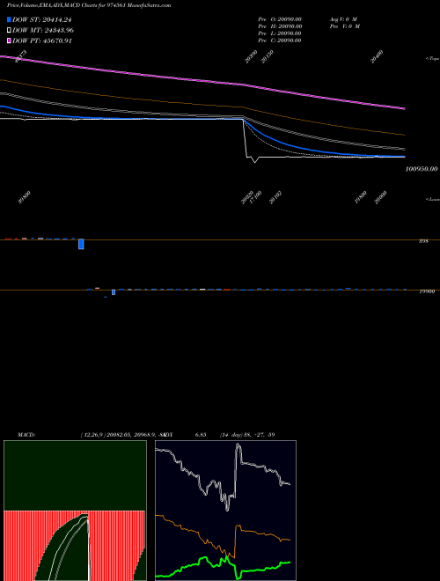Click the 6.85 ADX value text
The height and width of the screenshot is (581, 440).
[202, 434]
